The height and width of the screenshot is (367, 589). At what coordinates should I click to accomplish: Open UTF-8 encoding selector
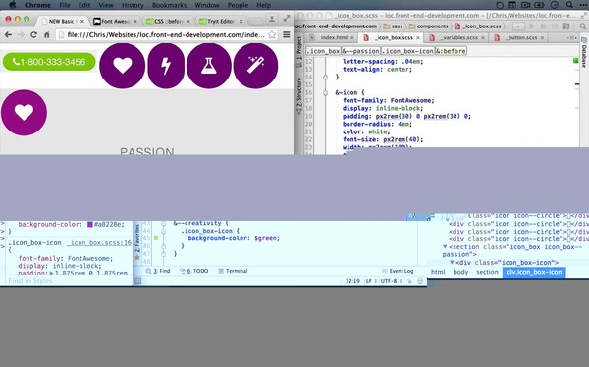point(391,281)
